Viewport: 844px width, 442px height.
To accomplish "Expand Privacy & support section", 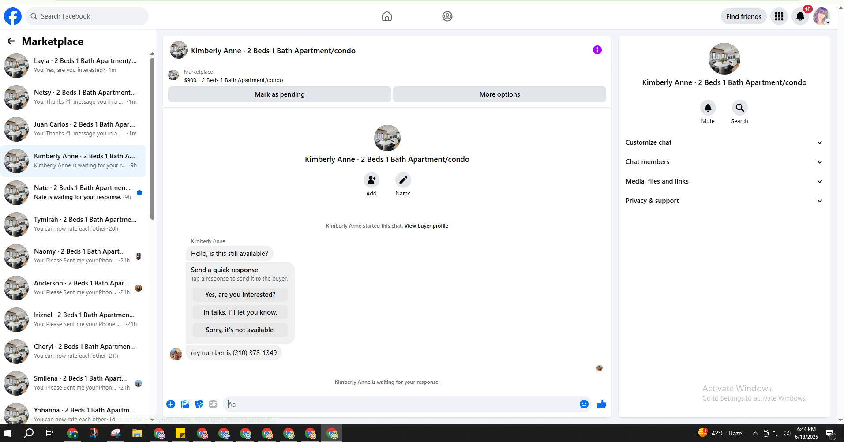I will point(724,201).
